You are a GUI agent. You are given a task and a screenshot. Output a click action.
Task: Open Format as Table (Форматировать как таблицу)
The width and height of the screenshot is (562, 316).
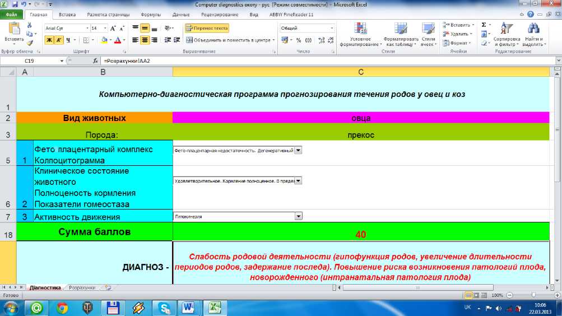pyautogui.click(x=400, y=34)
